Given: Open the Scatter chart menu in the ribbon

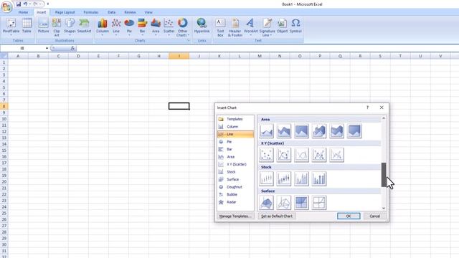Looking at the screenshot, I should [169, 27].
